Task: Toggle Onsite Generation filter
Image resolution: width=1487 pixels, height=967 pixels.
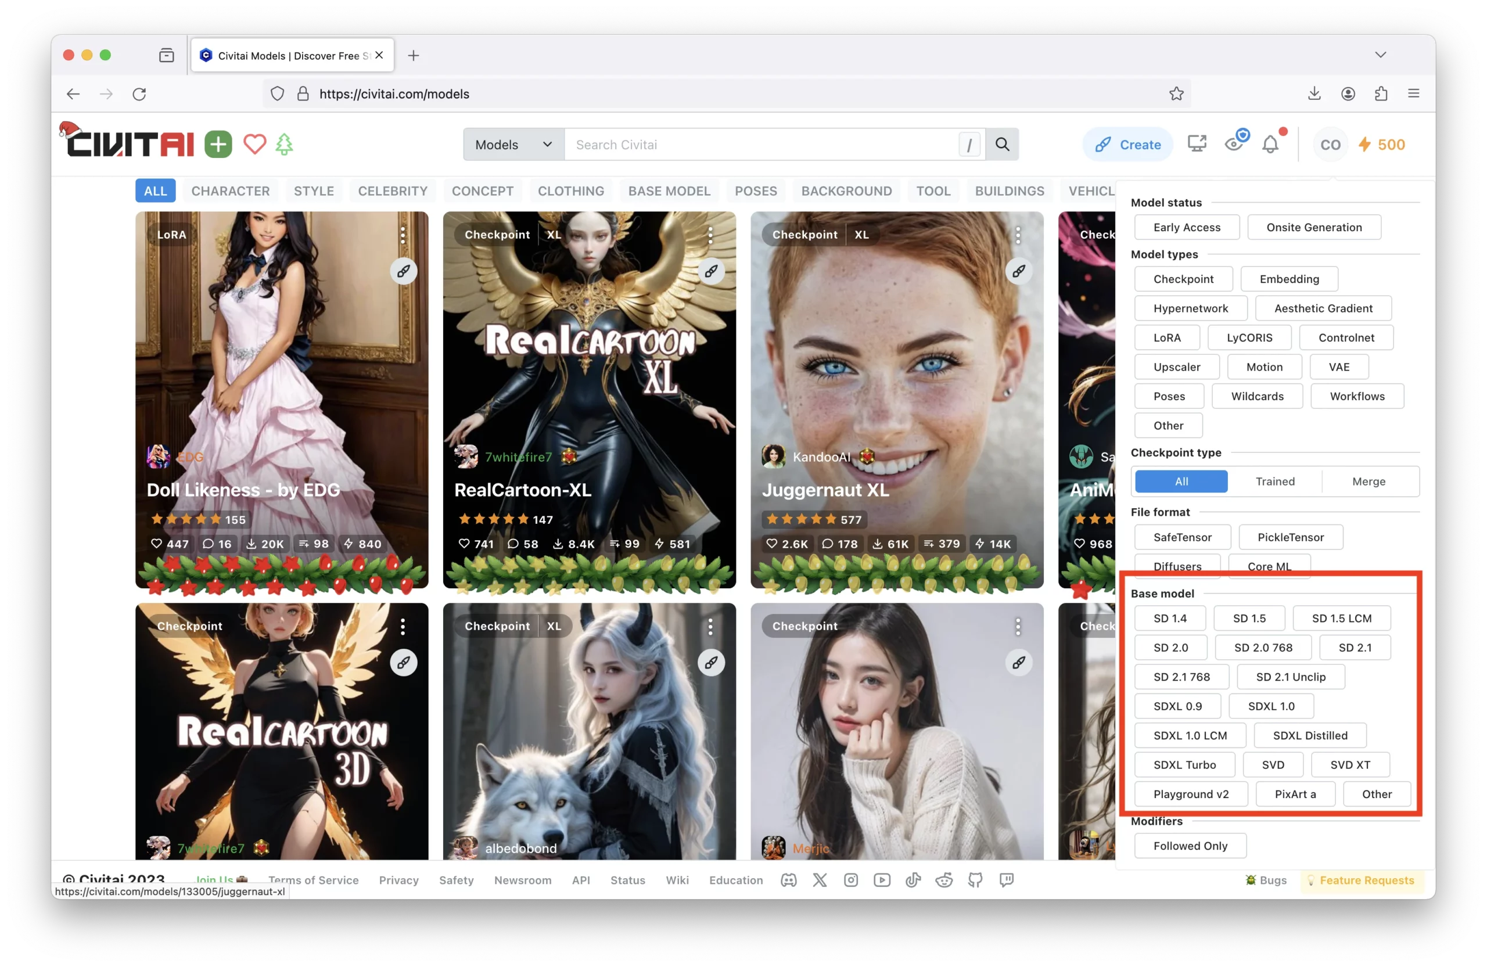Action: point(1314,228)
